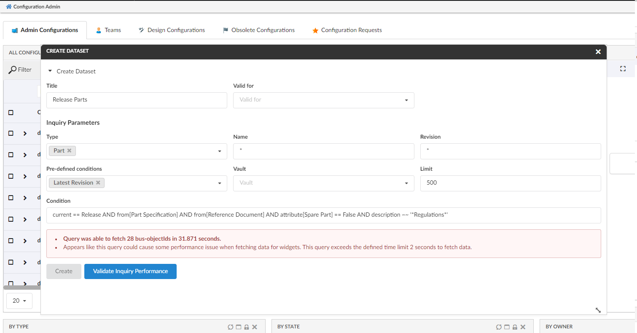The image size is (637, 333).
Task: Click the Filter button
Action: pos(21,70)
